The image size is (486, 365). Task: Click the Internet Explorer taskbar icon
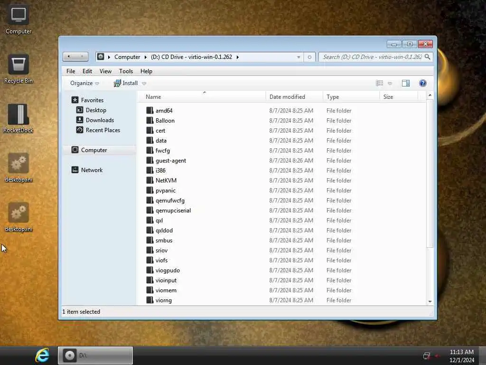(42, 355)
